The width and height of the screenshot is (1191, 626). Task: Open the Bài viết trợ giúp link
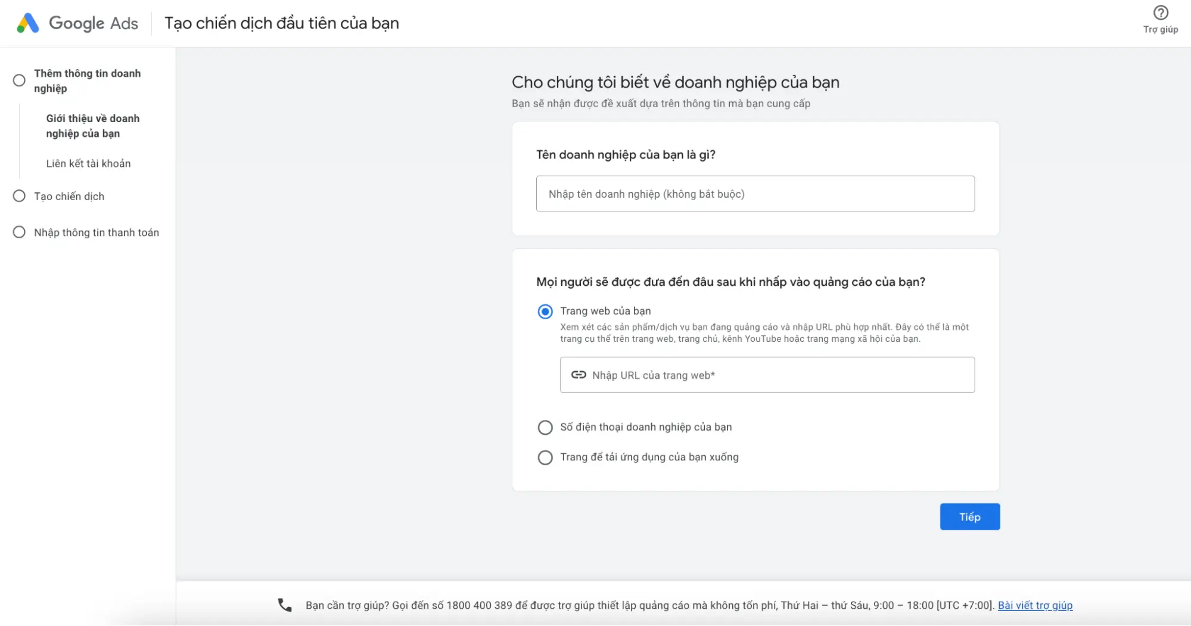(1035, 605)
